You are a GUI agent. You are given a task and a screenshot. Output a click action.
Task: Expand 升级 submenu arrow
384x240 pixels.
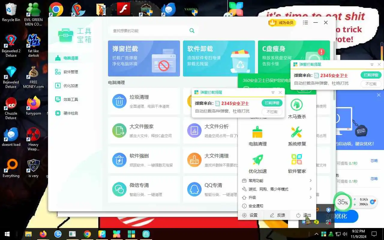click(310, 197)
